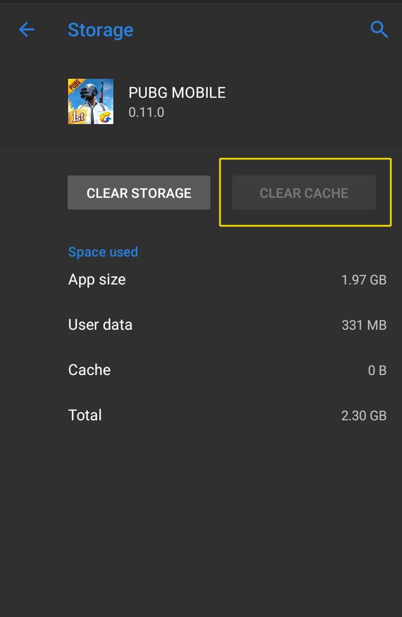This screenshot has height=617, width=402.
Task: Tap the "Space used" section header
Action: coord(103,252)
